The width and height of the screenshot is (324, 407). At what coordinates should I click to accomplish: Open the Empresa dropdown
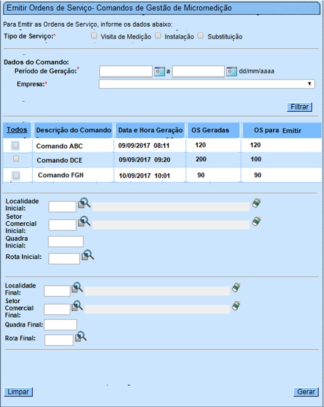[207, 84]
